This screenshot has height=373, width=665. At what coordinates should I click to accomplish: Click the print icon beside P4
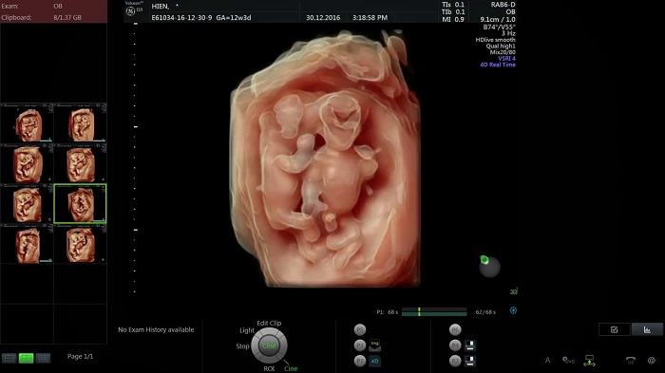[x=470, y=345]
